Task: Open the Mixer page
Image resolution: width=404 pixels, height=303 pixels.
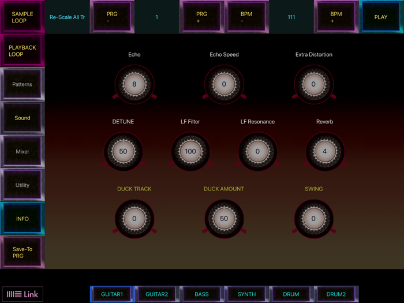Action: tap(23, 151)
